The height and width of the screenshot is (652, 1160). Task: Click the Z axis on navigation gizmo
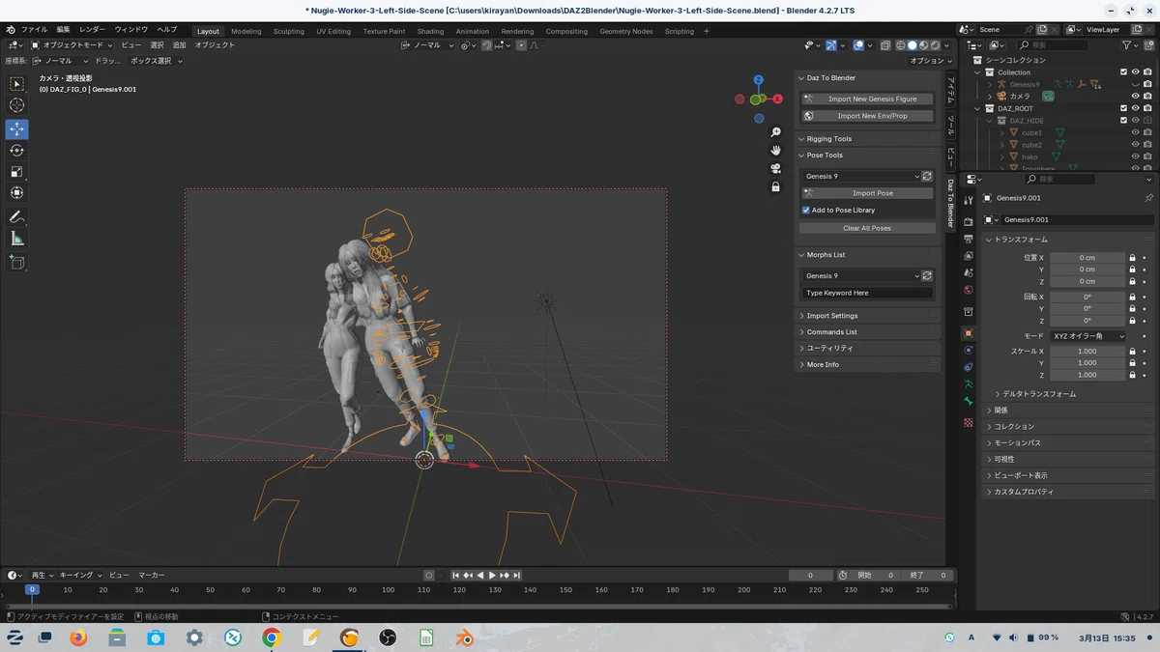click(x=759, y=80)
